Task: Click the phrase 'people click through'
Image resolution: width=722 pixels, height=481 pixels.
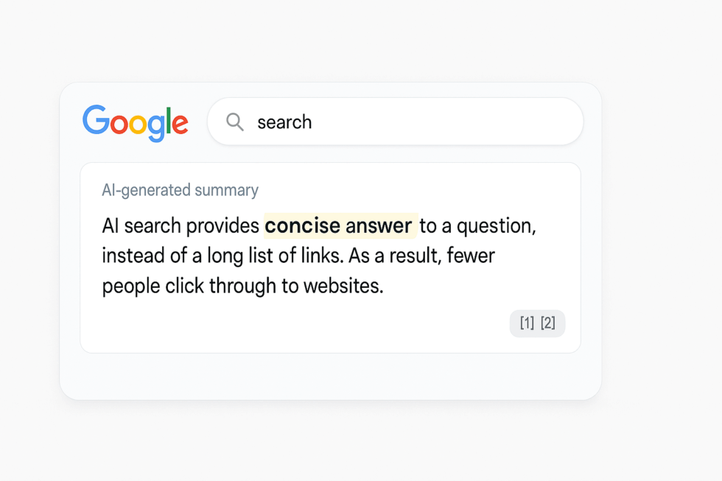Action: coord(189,285)
